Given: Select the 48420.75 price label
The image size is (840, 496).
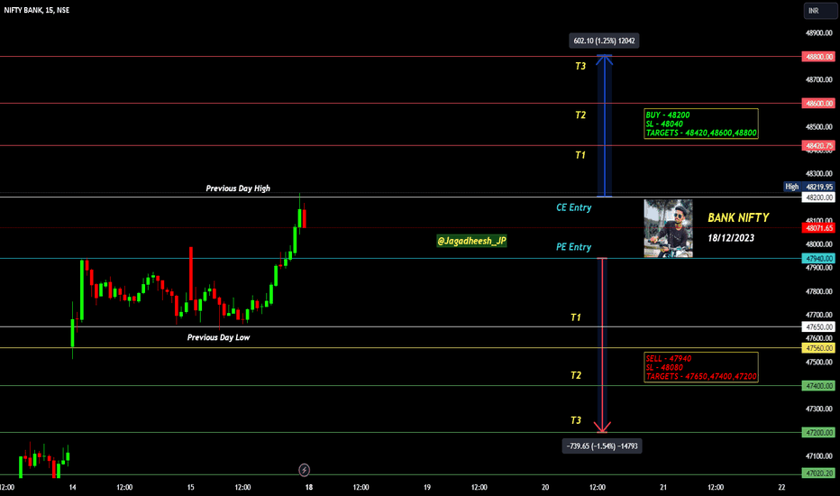Looking at the screenshot, I should click(x=818, y=146).
